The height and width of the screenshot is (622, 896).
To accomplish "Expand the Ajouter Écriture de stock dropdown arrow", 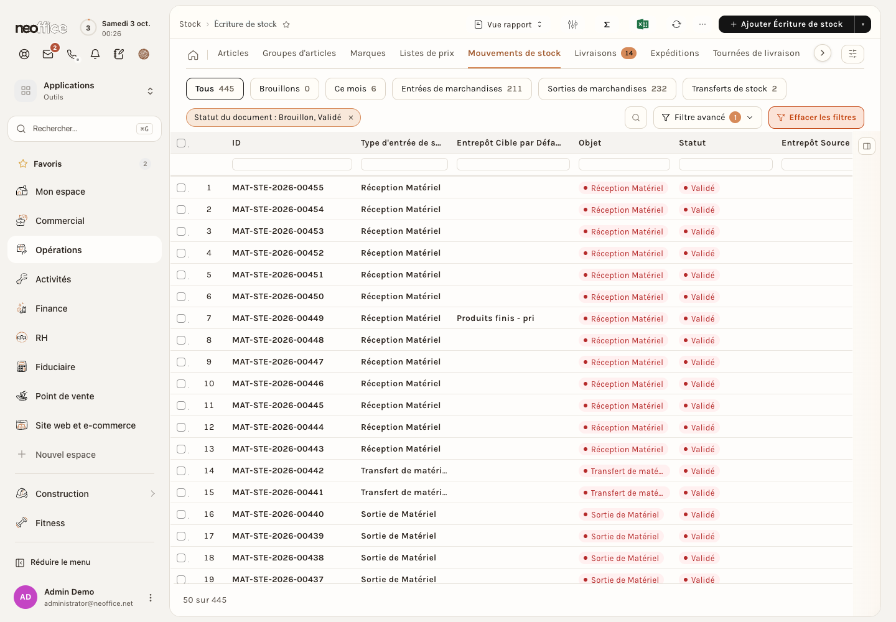I will [x=863, y=24].
